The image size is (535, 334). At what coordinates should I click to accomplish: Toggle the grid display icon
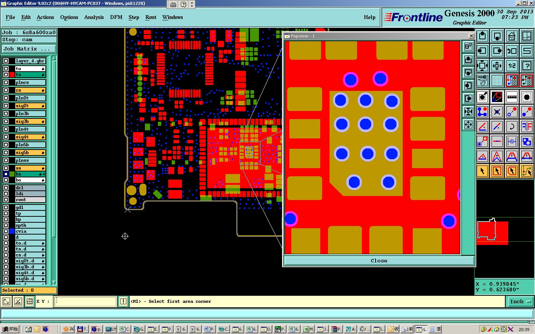(497, 80)
